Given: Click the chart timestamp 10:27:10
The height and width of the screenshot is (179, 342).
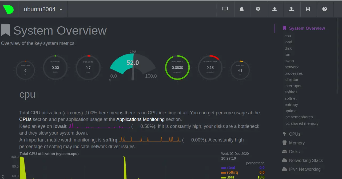Looking at the screenshot, I should point(229,158).
